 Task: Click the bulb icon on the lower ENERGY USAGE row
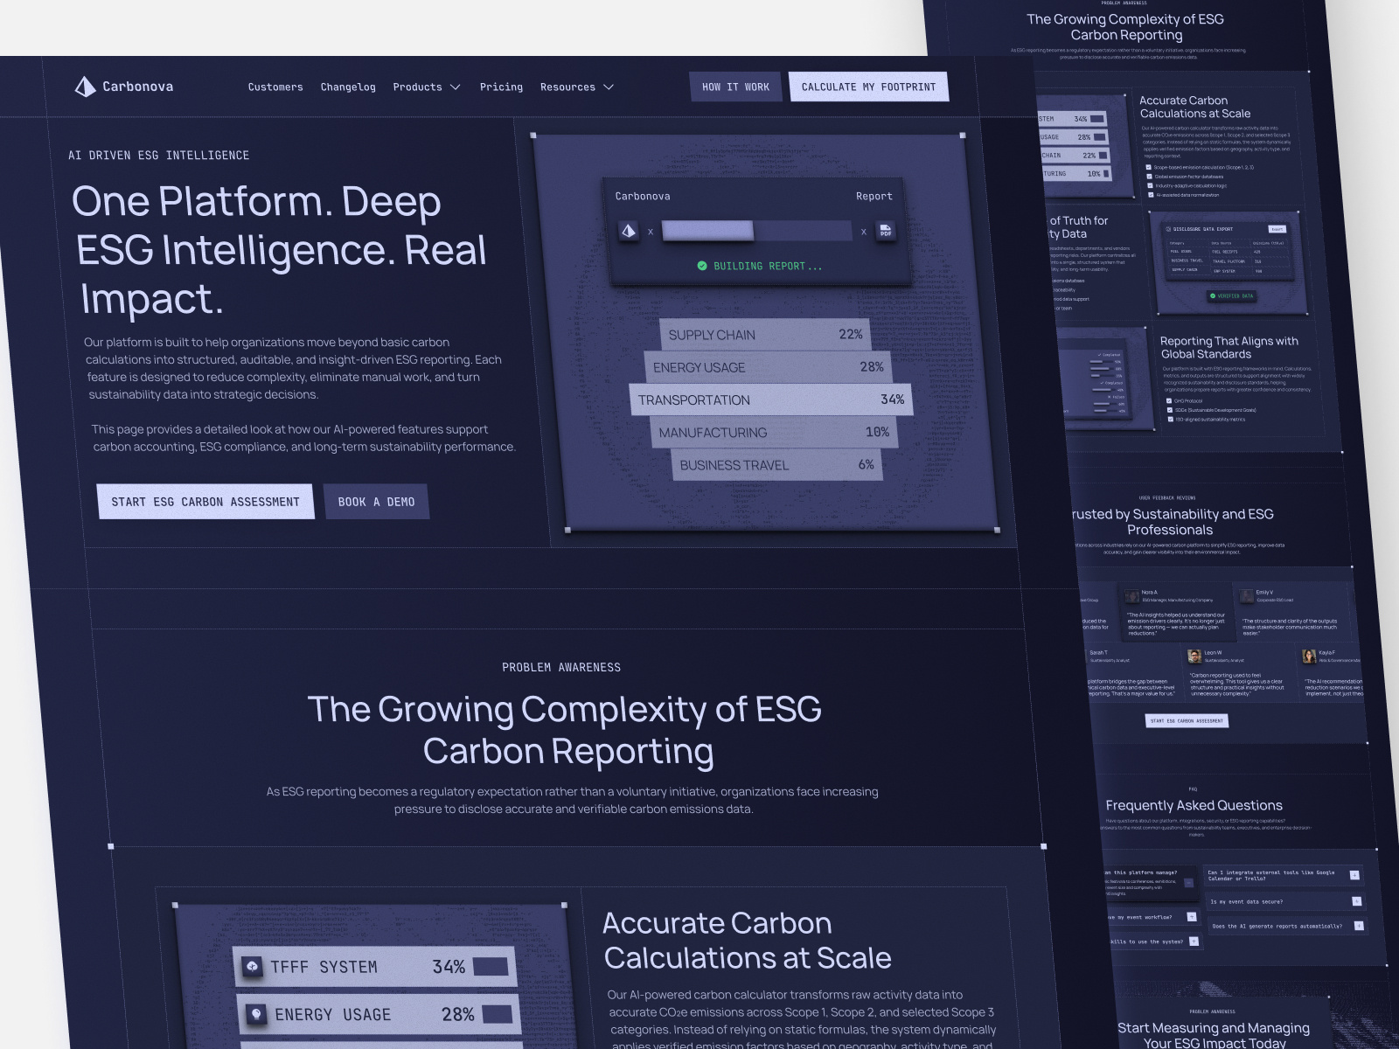tap(256, 1013)
